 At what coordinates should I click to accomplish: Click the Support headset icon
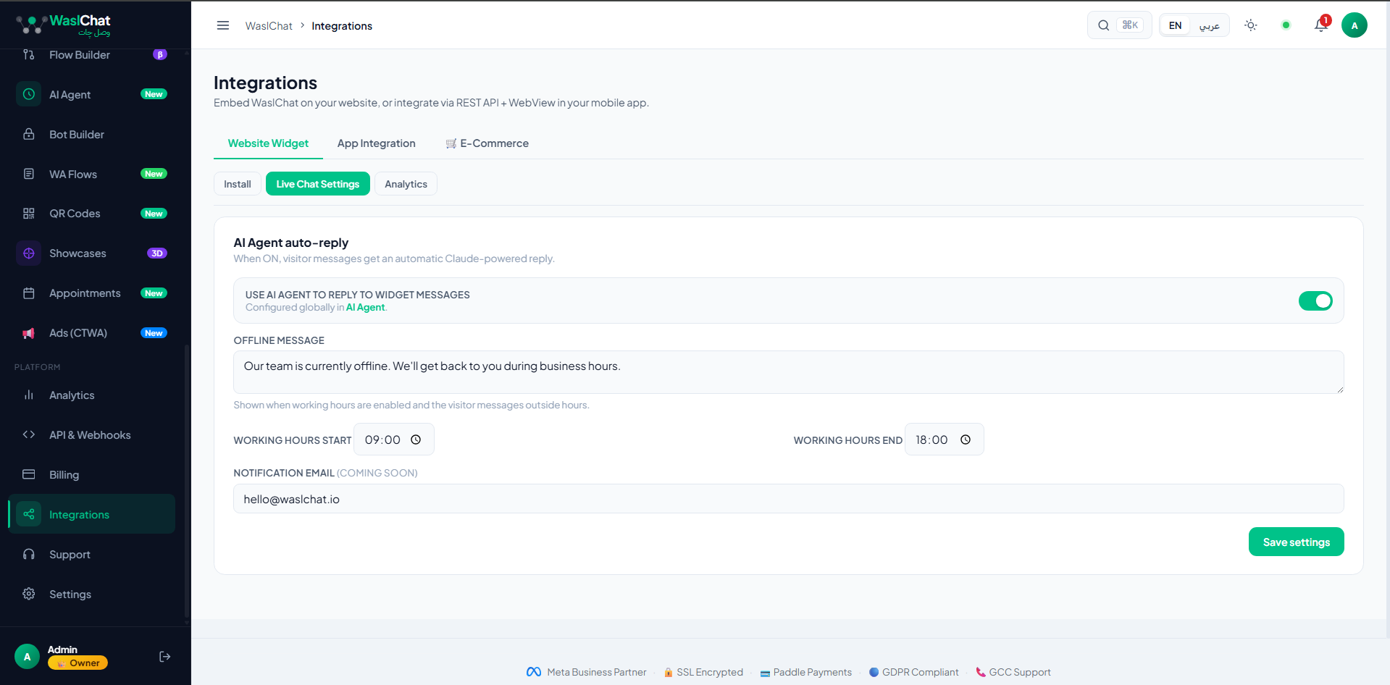29,555
